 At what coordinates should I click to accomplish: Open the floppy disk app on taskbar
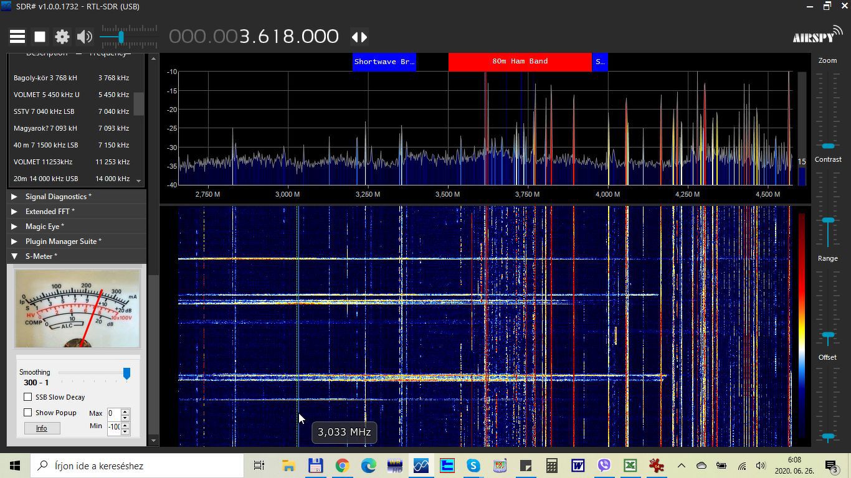point(315,466)
